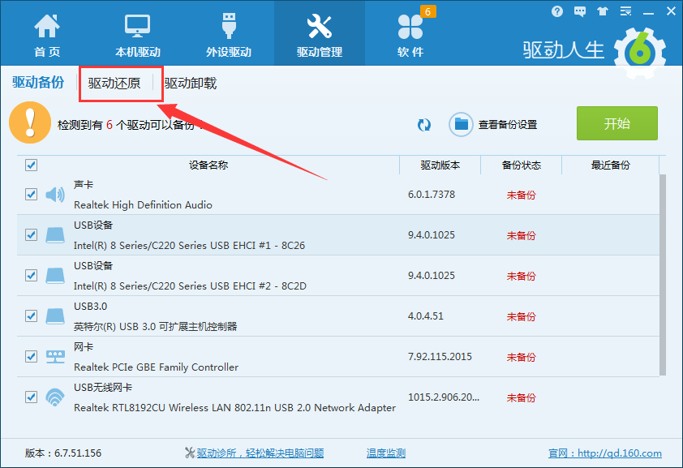The height and width of the screenshot is (468, 683).
Task: Click 英特尔(R) USB 3.0 可扩展主机控制器 text
Action: pyautogui.click(x=155, y=327)
